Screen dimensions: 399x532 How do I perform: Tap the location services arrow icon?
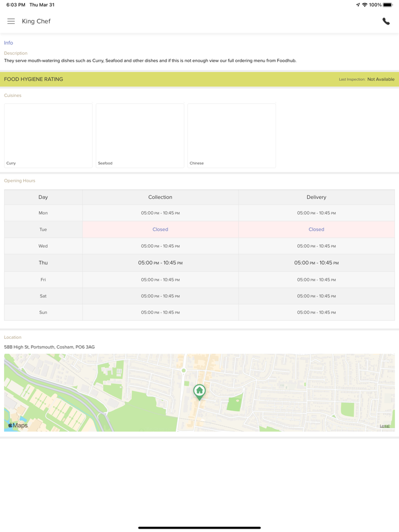click(x=357, y=5)
